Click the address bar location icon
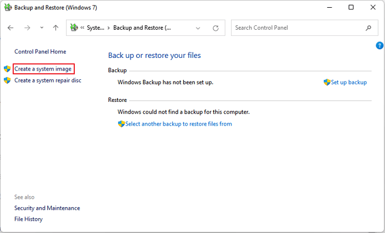Image resolution: width=385 pixels, height=233 pixels. point(74,28)
